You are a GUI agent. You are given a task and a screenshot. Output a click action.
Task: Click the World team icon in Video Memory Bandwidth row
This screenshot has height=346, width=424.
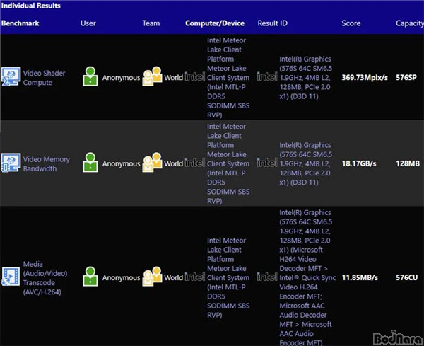click(x=152, y=163)
